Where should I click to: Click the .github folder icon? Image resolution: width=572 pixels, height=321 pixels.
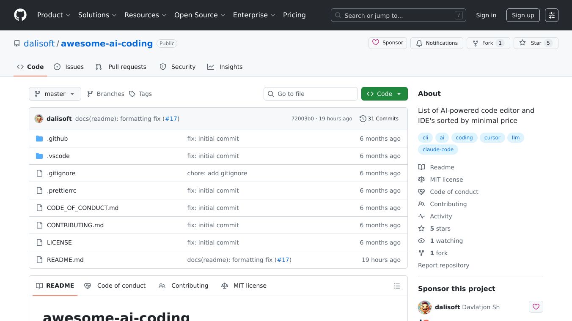[40, 139]
